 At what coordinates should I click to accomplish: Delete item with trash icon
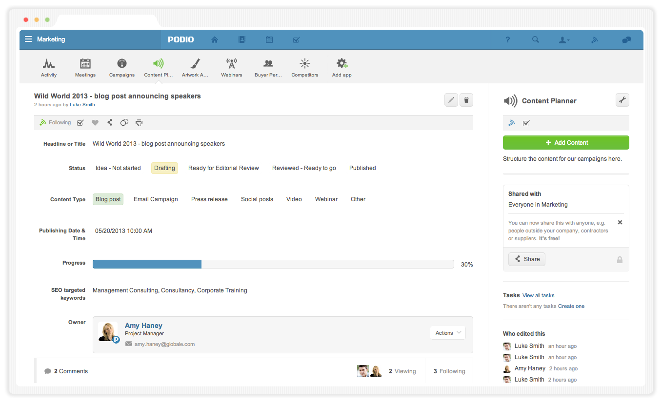[466, 100]
